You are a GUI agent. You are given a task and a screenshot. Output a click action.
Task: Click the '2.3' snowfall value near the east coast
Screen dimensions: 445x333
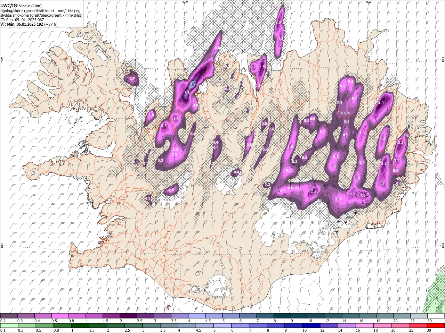tap(400, 143)
